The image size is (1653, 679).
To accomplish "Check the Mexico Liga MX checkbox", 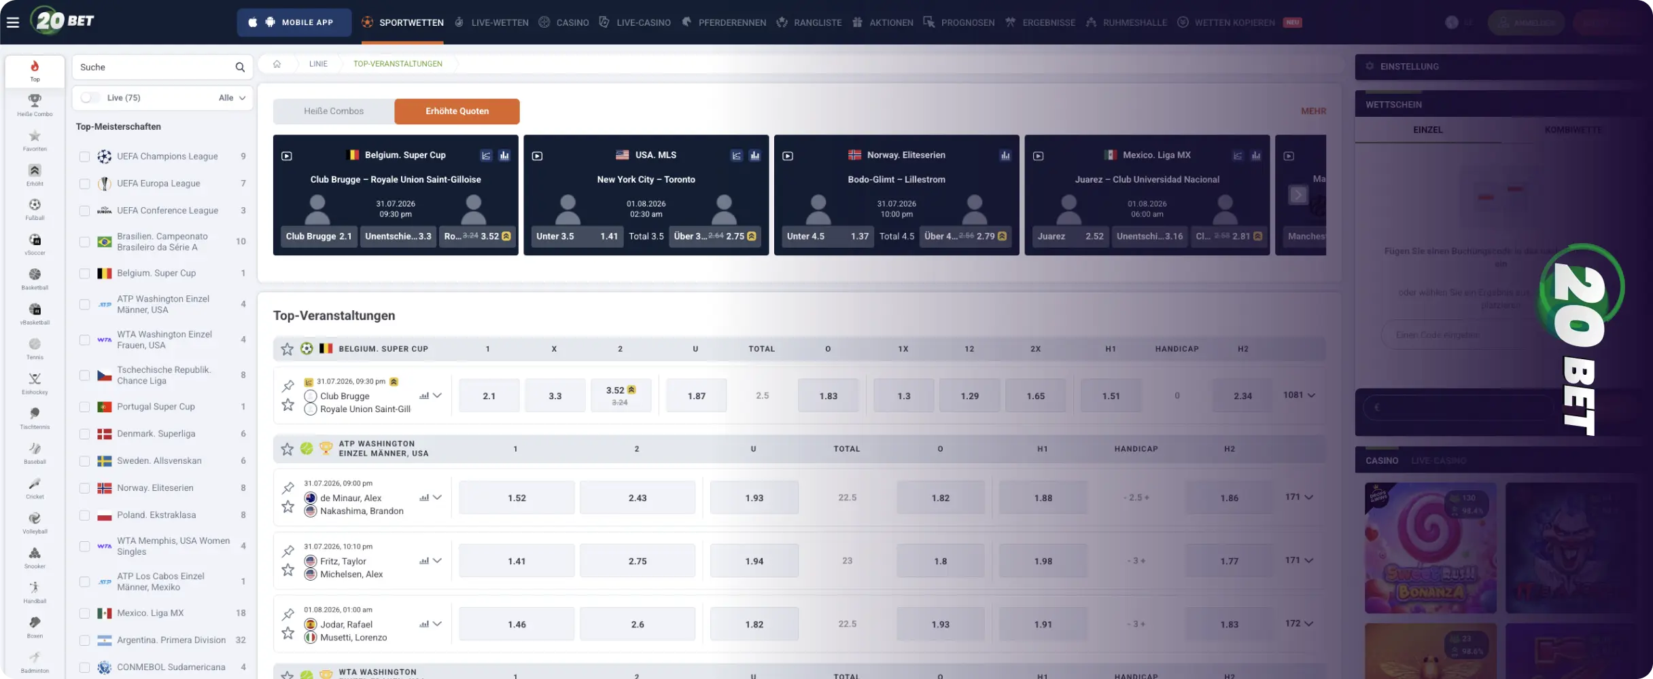I will (84, 613).
